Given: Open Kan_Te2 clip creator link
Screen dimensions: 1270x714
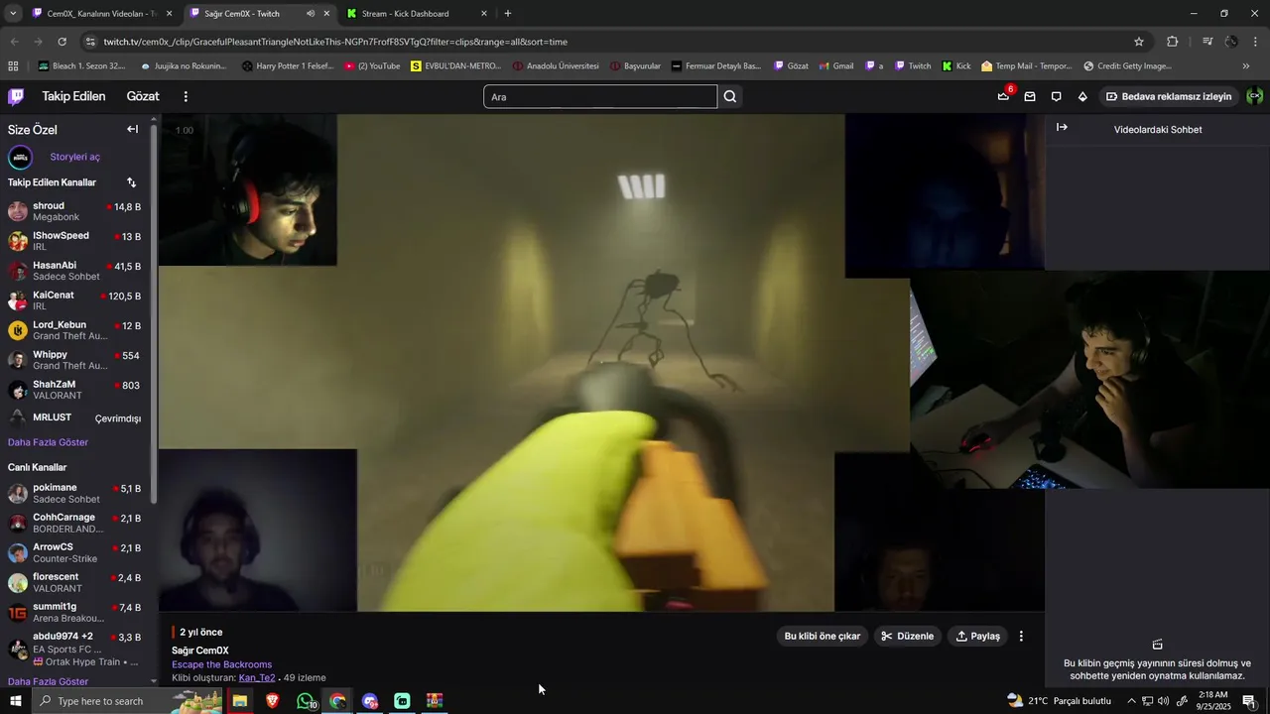Looking at the screenshot, I should point(257,678).
